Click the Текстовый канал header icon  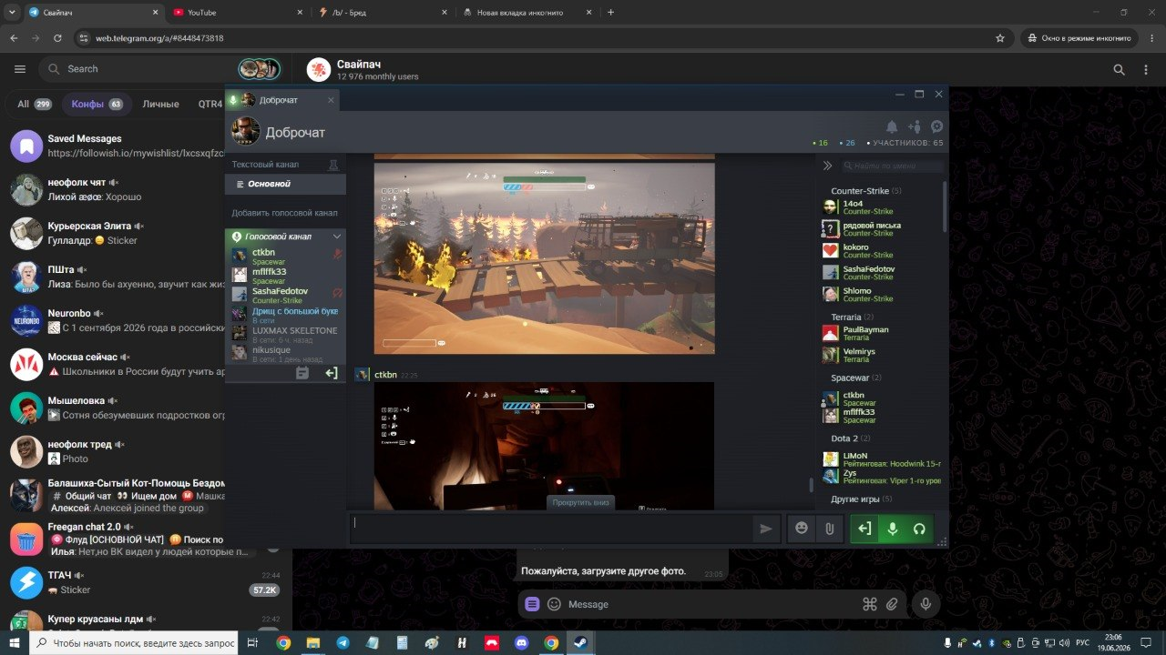[x=333, y=165]
